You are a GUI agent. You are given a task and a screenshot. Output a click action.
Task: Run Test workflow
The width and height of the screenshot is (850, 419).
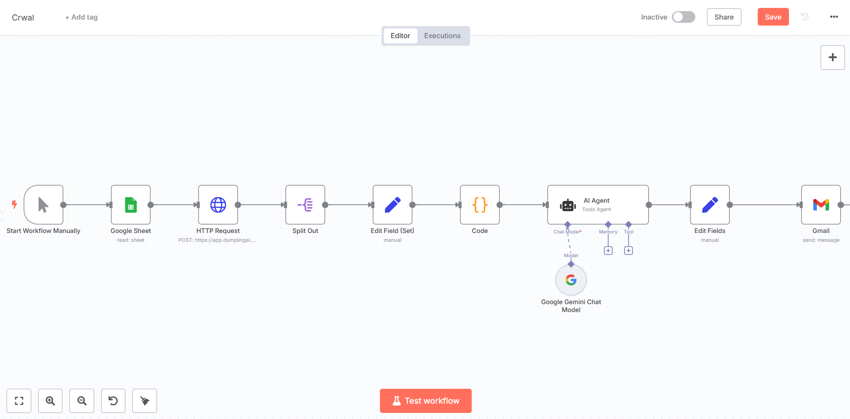[x=426, y=401]
